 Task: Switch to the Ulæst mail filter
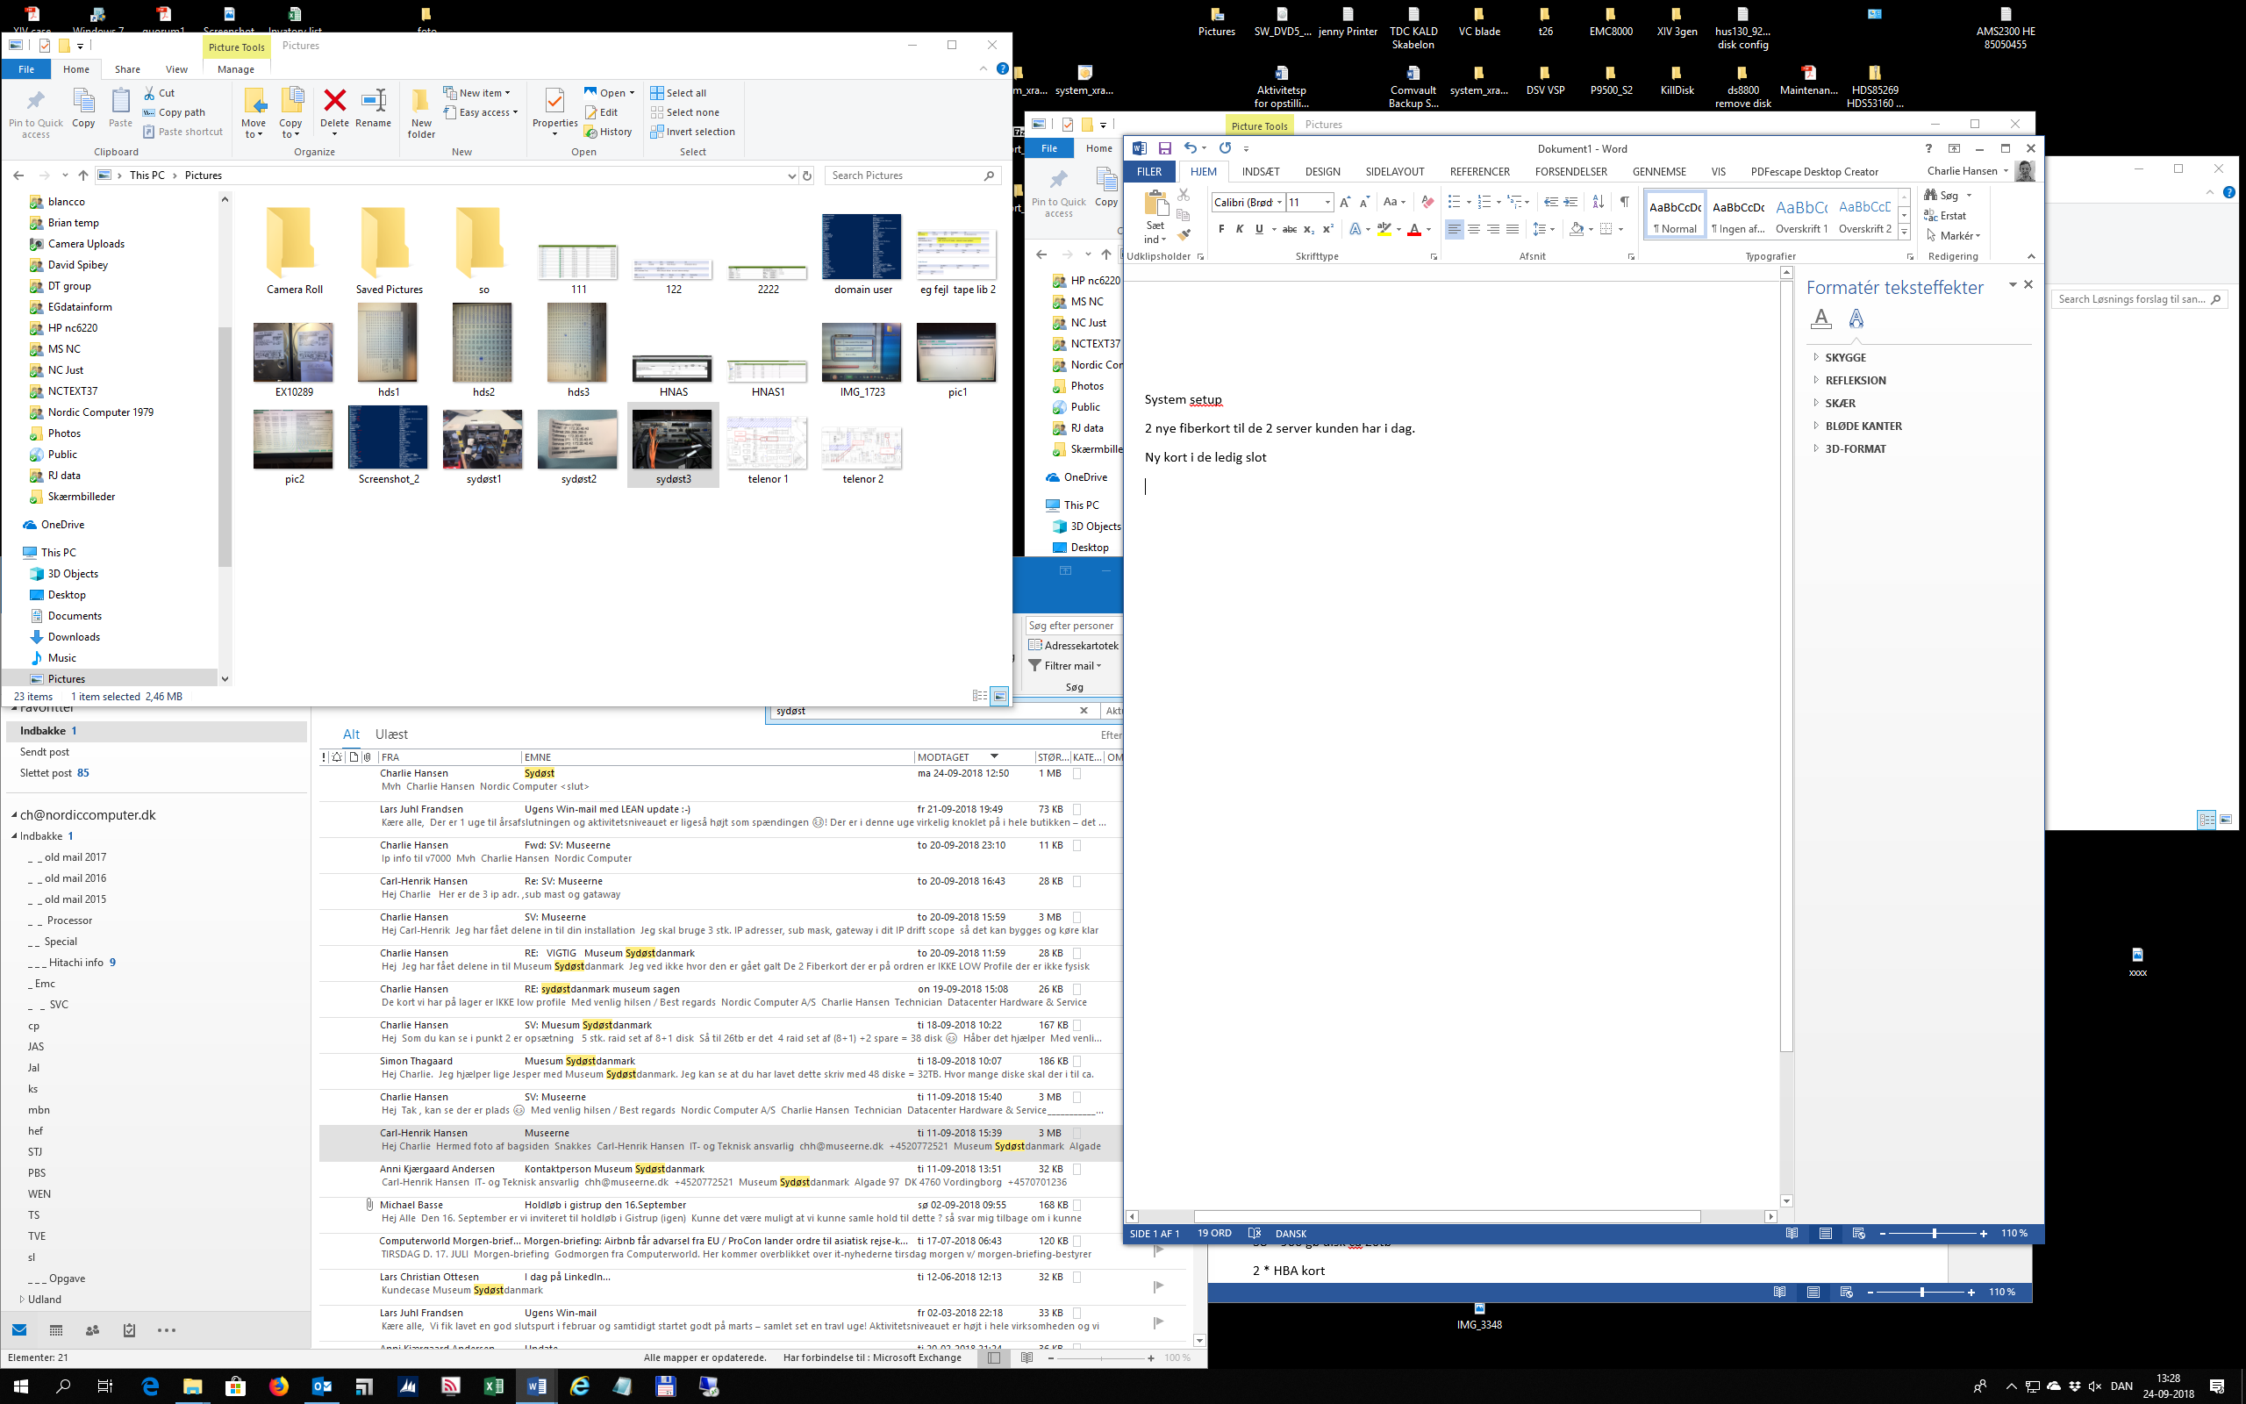click(390, 734)
